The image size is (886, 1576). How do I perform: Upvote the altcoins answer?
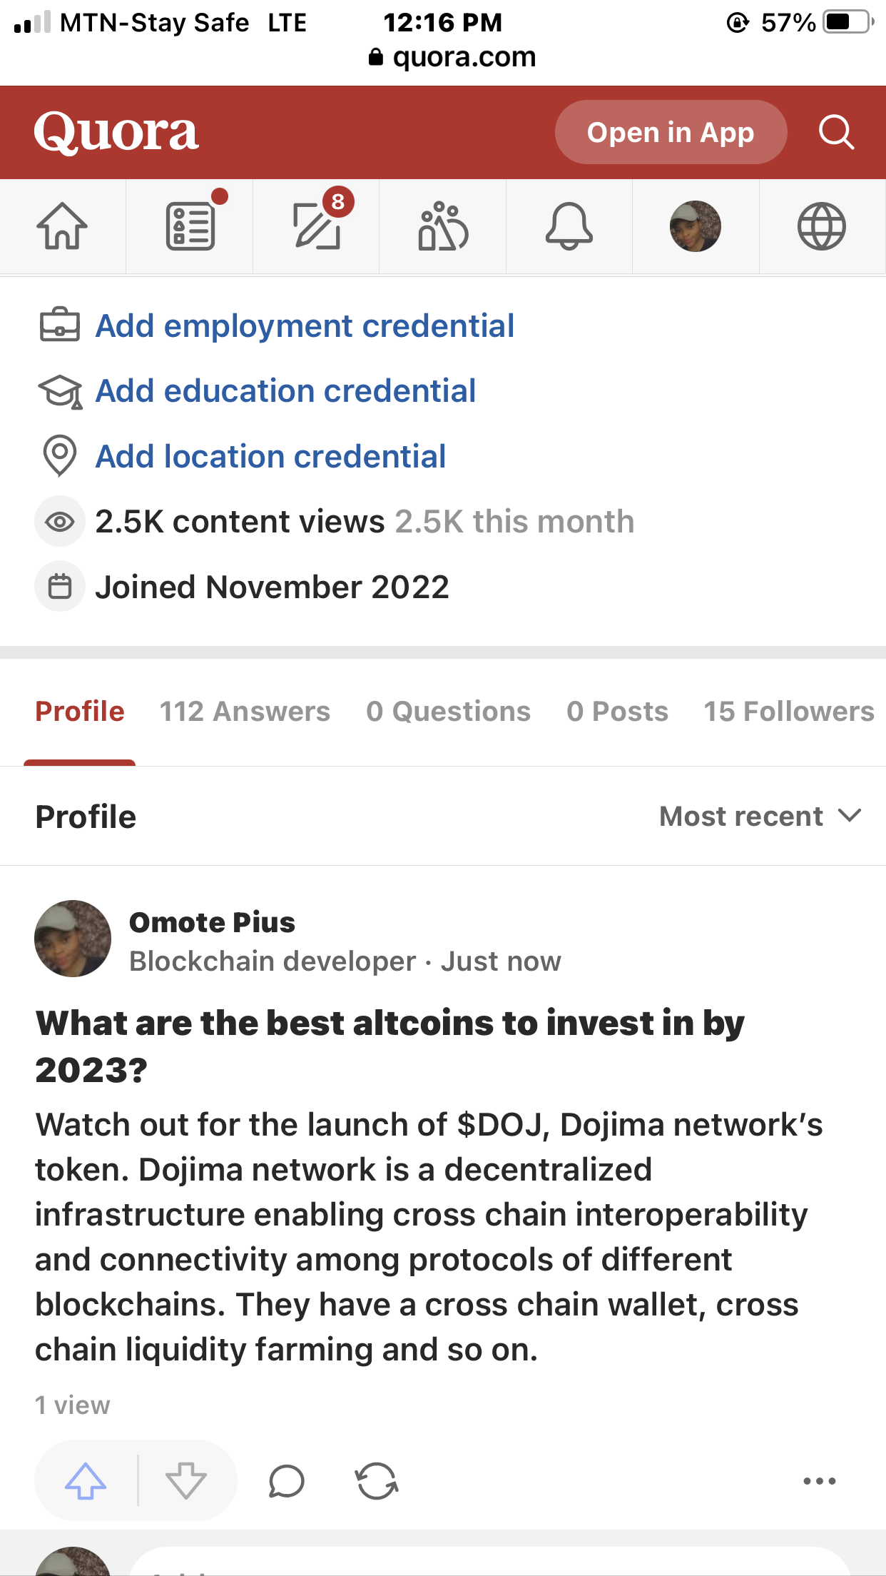click(86, 1481)
